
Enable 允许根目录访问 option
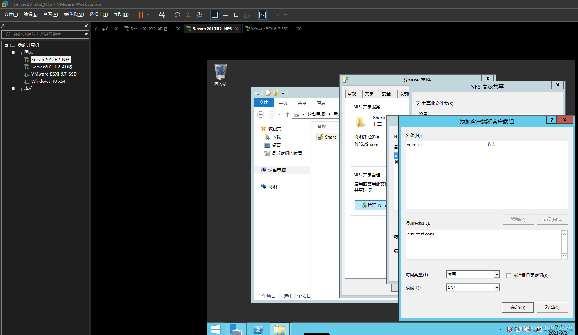[509, 275]
